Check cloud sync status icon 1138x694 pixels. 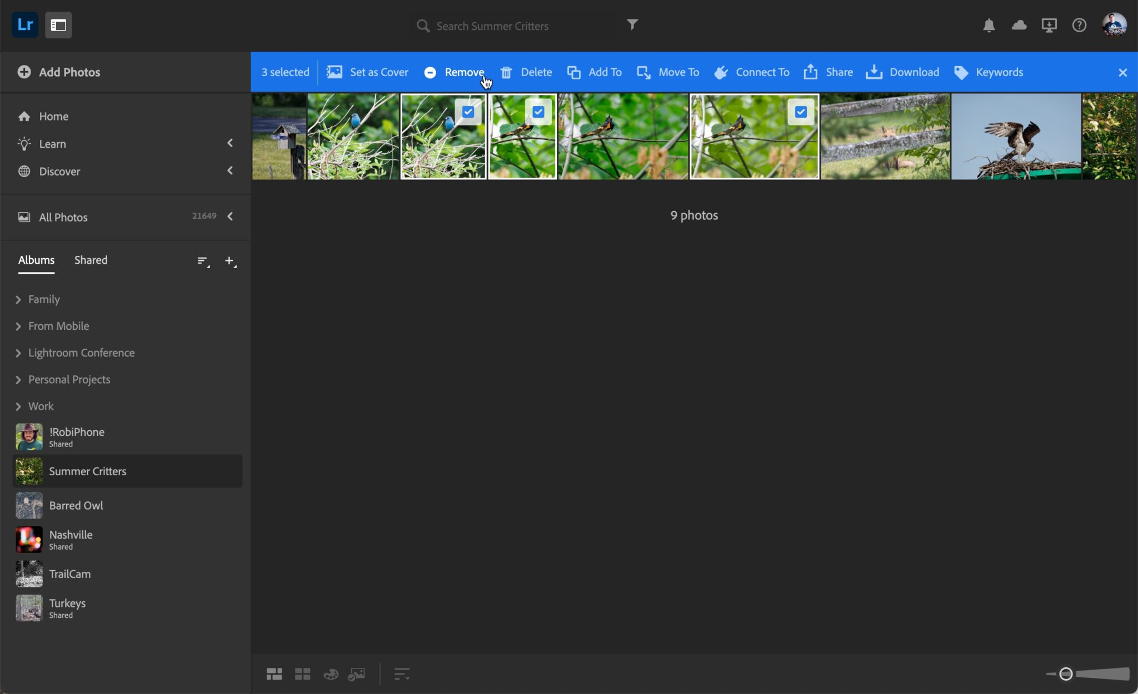click(x=1020, y=25)
